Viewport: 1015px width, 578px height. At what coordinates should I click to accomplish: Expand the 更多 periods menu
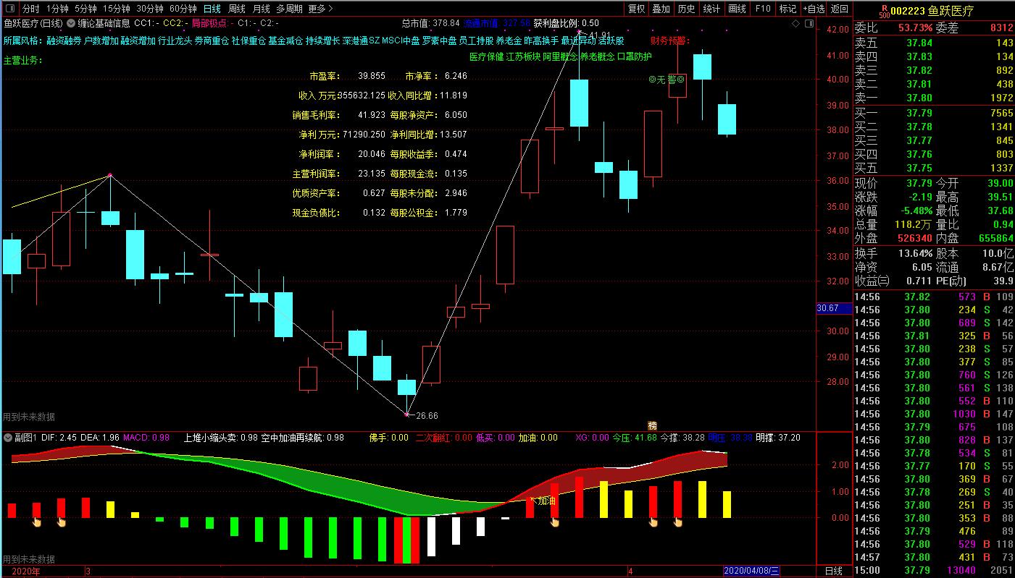tap(320, 9)
